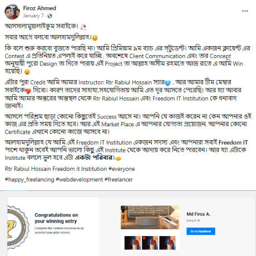Open the Firoz Ahmed profile name link
The width and height of the screenshot is (256, 256).
(40, 8)
